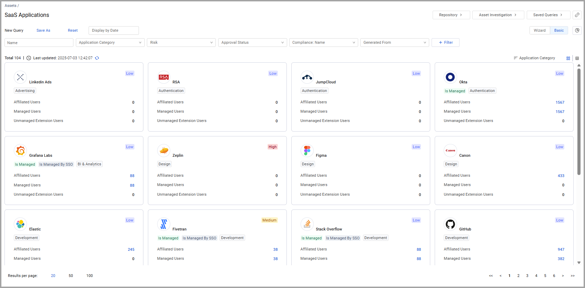Open Canon affiliated users count 433
This screenshot has height=288, width=585.
[561, 176]
